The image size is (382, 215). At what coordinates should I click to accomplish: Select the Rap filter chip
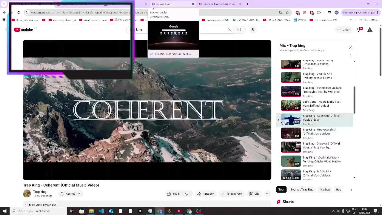(339, 190)
